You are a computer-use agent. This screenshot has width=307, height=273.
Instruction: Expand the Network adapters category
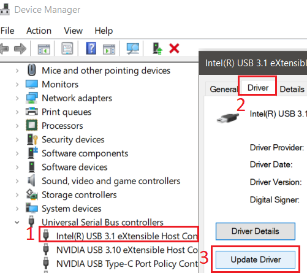pyautogui.click(x=17, y=98)
